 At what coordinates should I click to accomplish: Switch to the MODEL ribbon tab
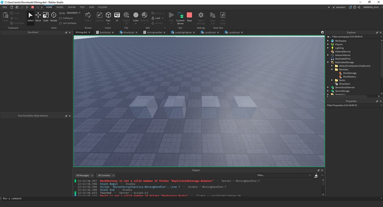[60, 7]
